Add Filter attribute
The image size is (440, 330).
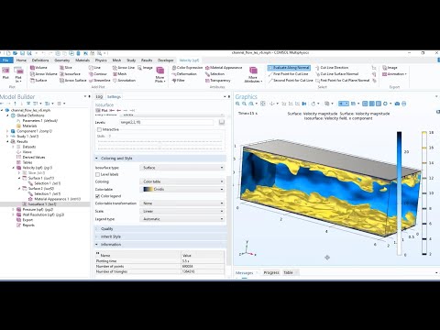[x=179, y=81]
